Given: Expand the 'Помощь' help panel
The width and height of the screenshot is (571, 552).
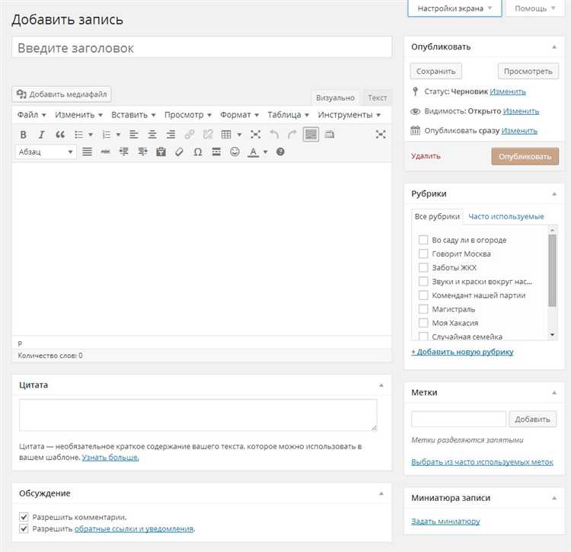Looking at the screenshot, I should [x=534, y=8].
